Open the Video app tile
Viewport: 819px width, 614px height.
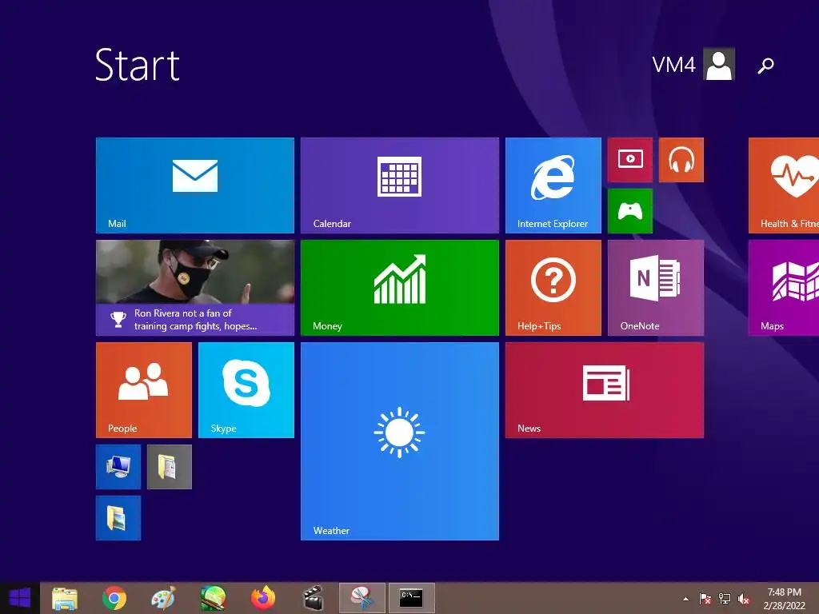point(630,160)
